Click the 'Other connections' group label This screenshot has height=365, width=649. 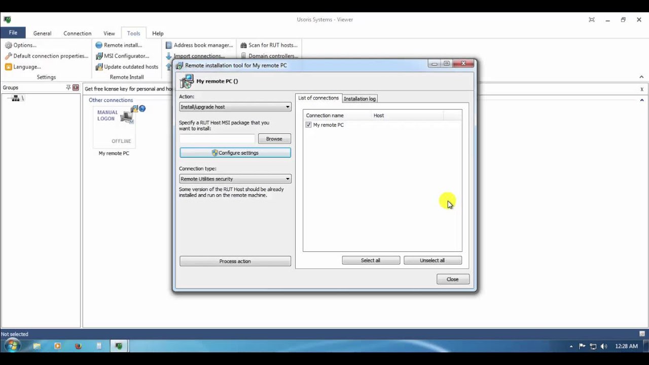111,100
